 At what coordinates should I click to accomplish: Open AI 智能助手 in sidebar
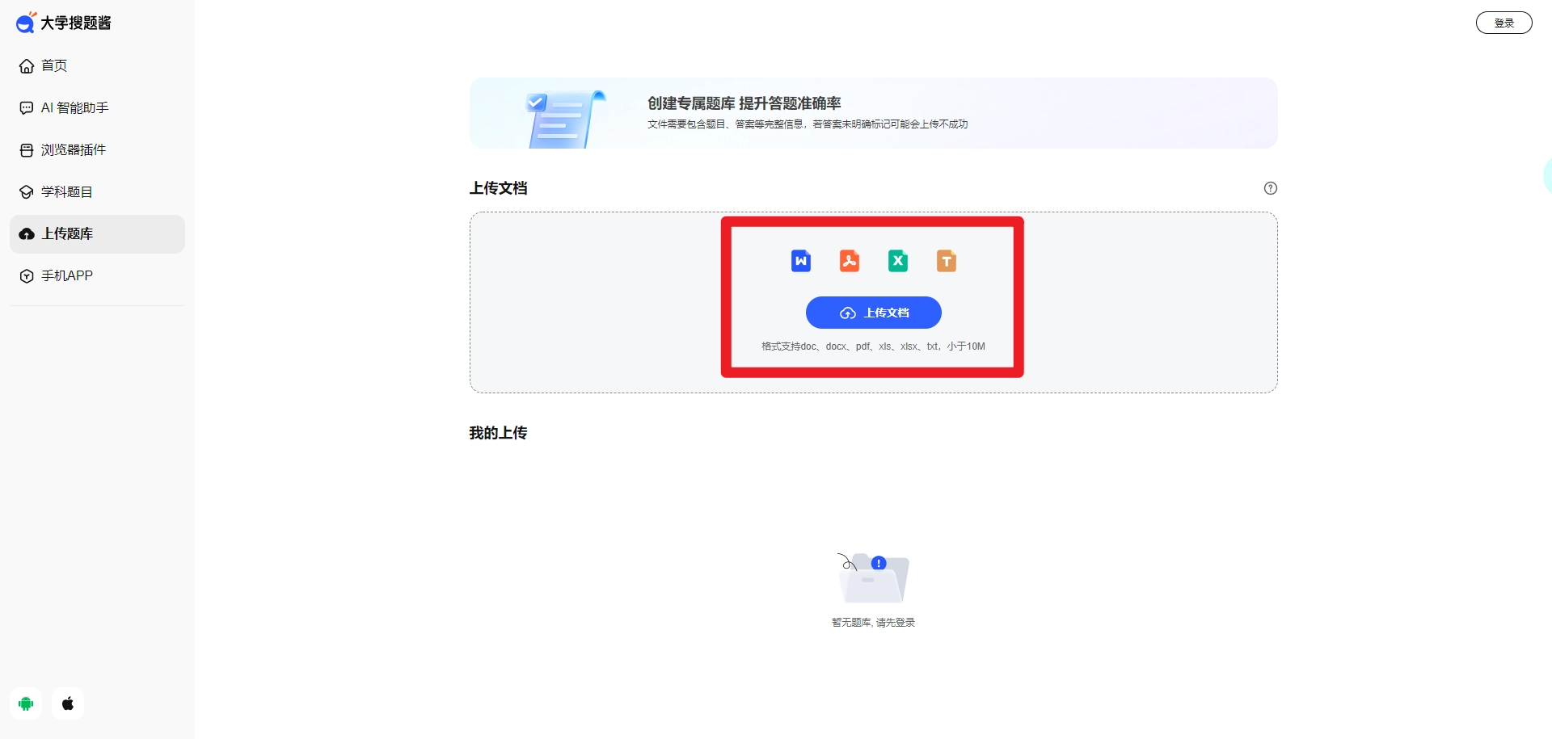click(74, 107)
